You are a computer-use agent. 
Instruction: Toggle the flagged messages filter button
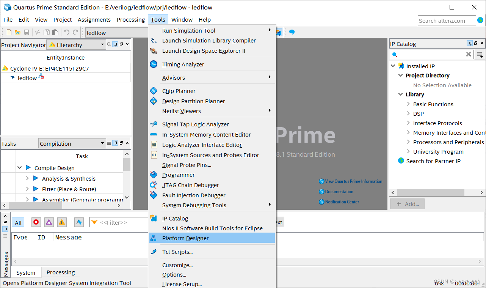tap(79, 222)
